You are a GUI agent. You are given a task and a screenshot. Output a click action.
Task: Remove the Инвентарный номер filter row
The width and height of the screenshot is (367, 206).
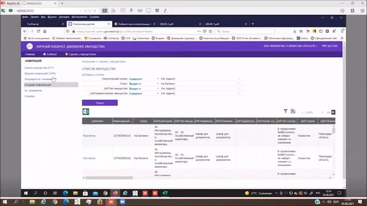239,79
